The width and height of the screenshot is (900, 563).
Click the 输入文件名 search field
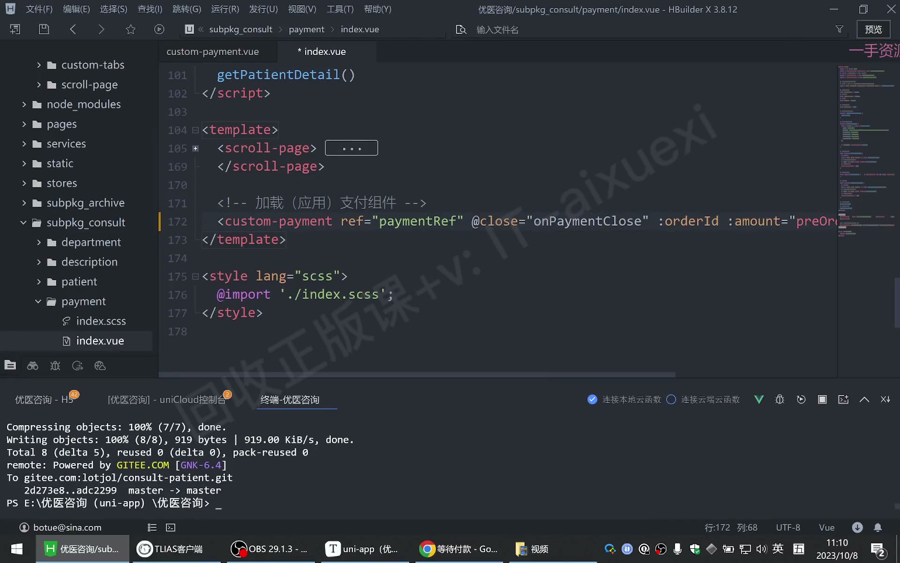652,30
